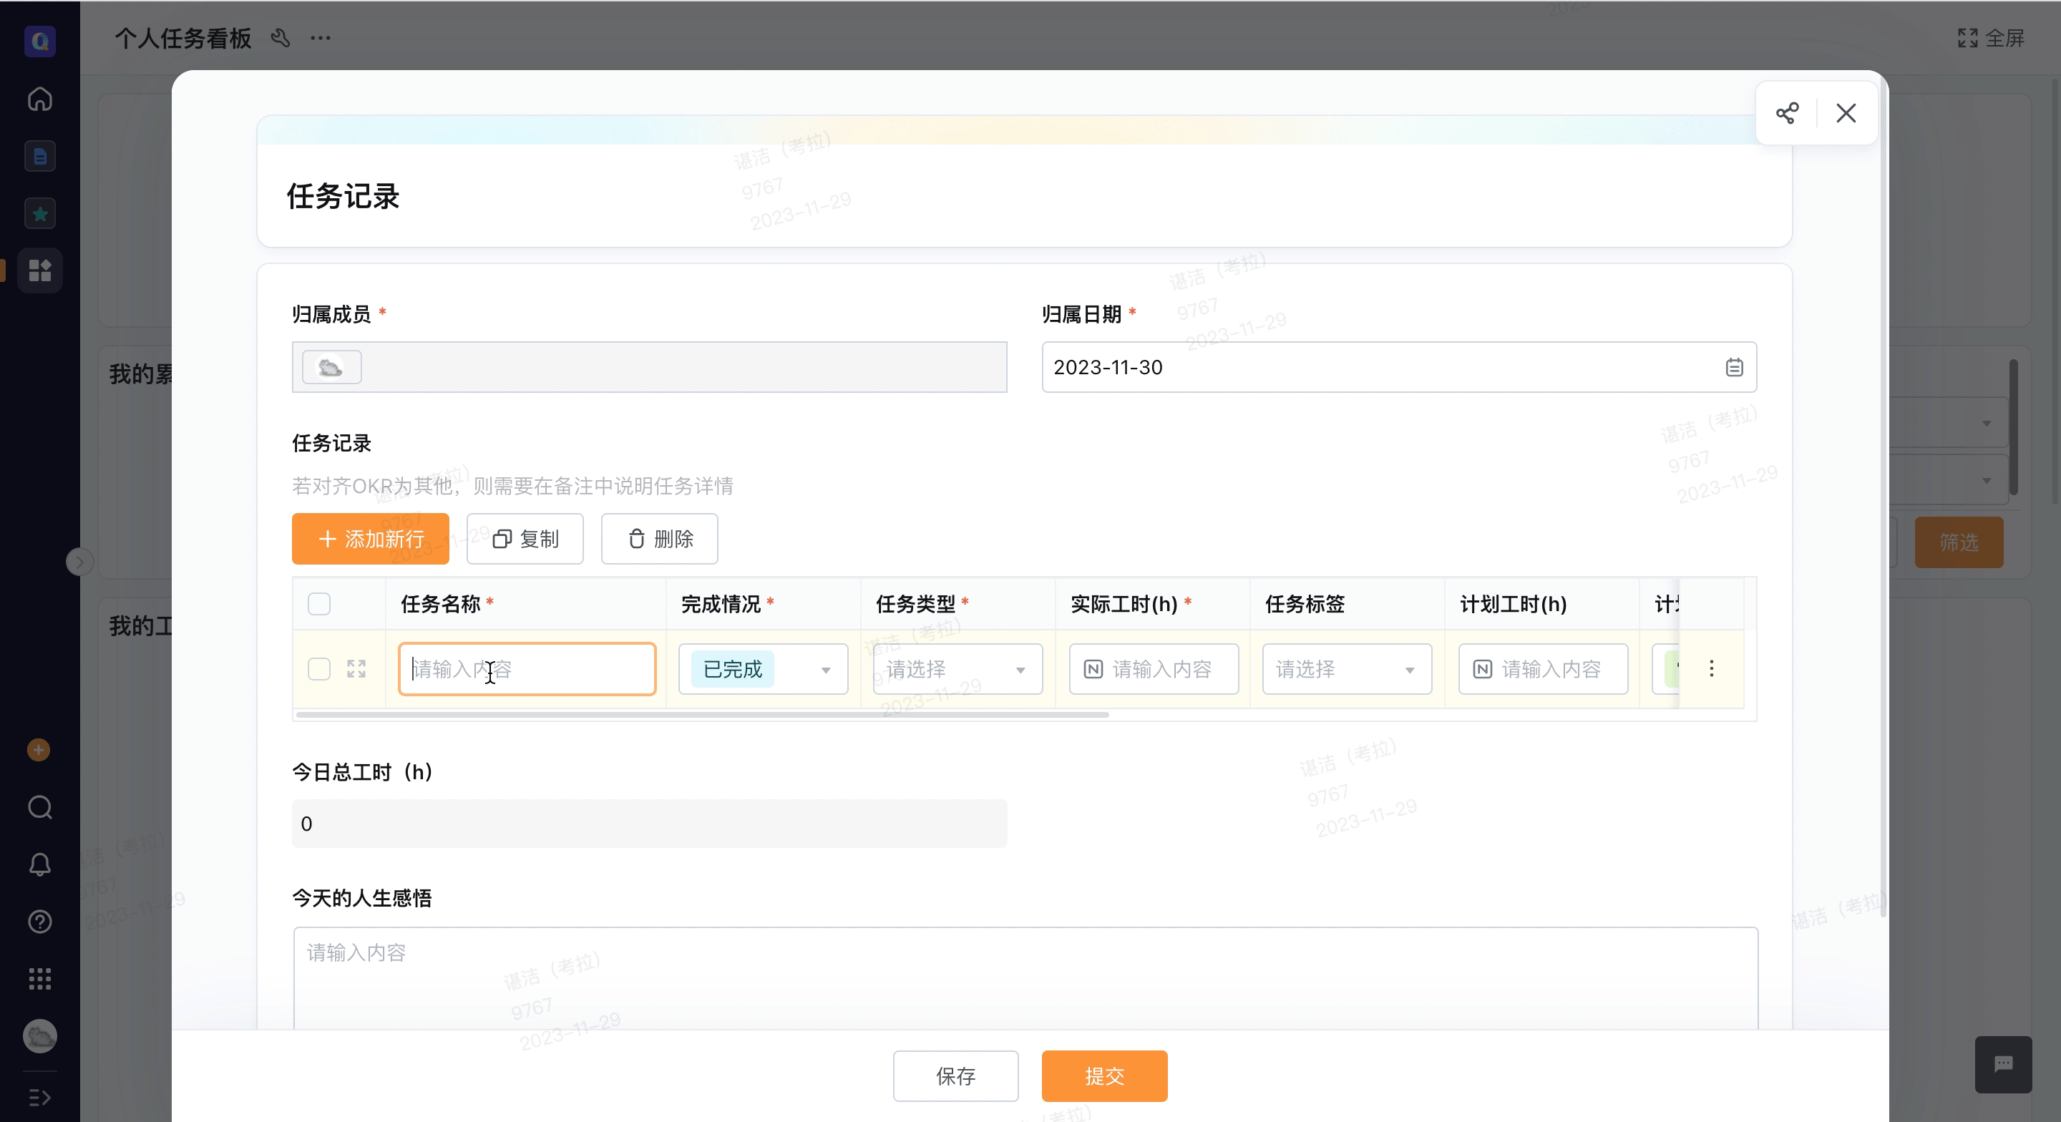Click the 实际工时(h) input field

1154,669
